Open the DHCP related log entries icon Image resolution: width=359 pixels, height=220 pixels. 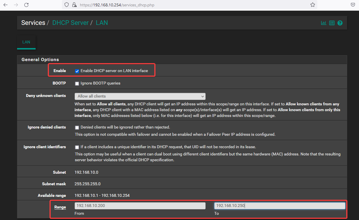coord(332,23)
